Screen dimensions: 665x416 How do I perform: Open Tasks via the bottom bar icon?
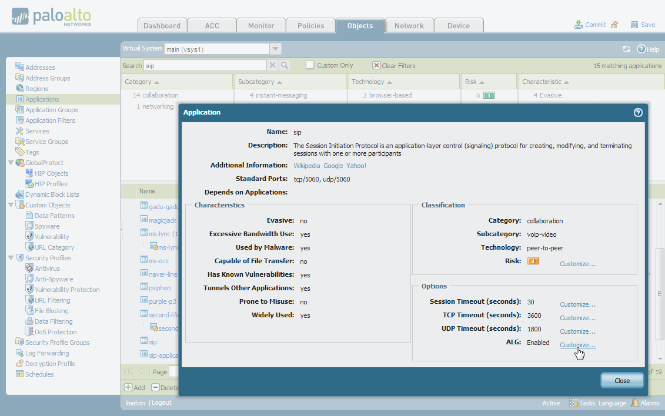click(574, 403)
